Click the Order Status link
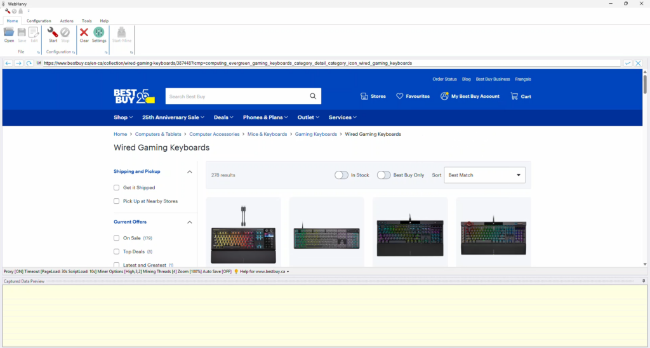This screenshot has width=650, height=348. (444, 79)
